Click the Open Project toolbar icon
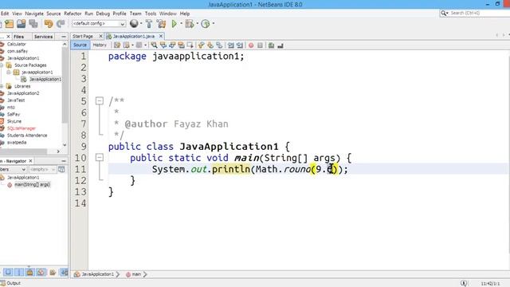The image size is (510, 287). click(x=22, y=24)
